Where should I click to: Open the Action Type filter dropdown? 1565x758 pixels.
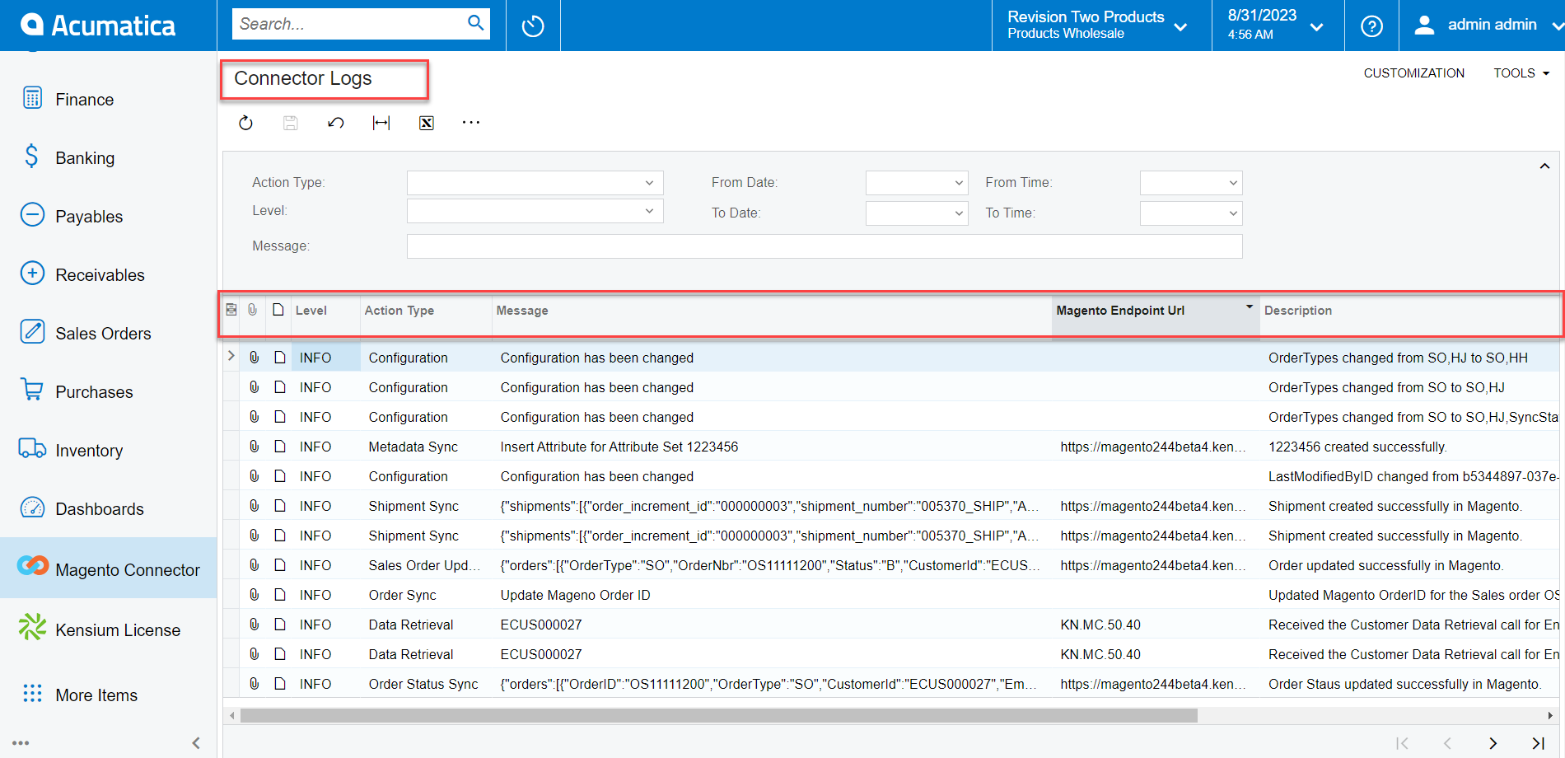tap(650, 182)
